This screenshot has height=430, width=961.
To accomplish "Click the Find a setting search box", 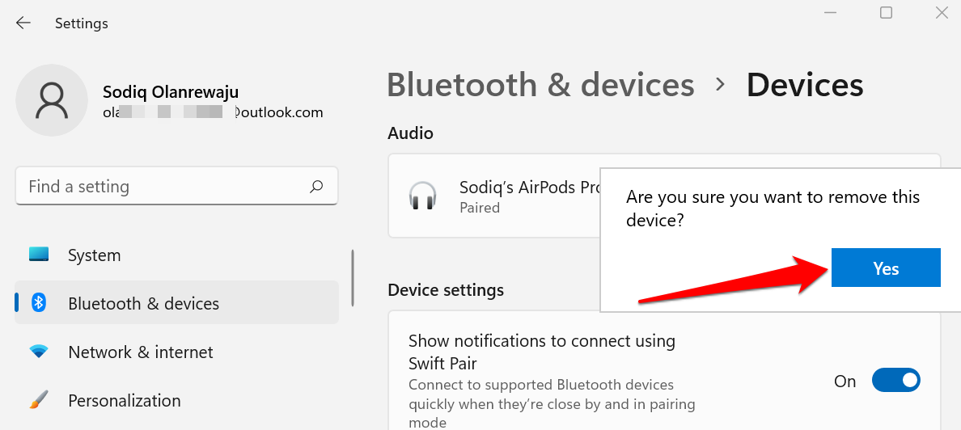I will 176,186.
